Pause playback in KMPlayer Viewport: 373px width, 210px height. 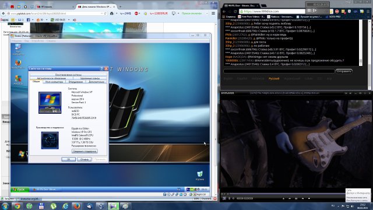click(x=296, y=198)
